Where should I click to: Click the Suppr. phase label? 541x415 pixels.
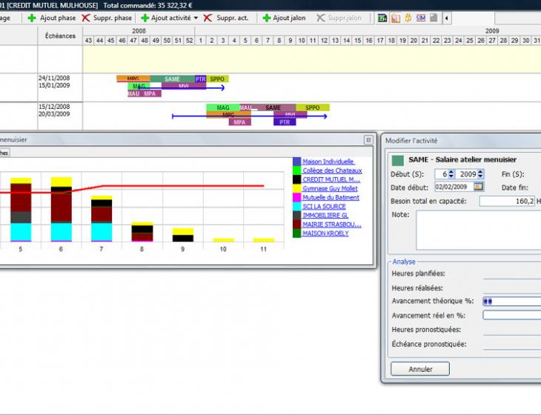(x=113, y=18)
